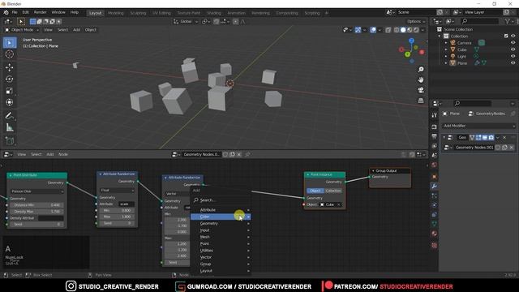This screenshot has height=292, width=519.
Task: Open viewport Options dropdown
Action: pos(416,22)
